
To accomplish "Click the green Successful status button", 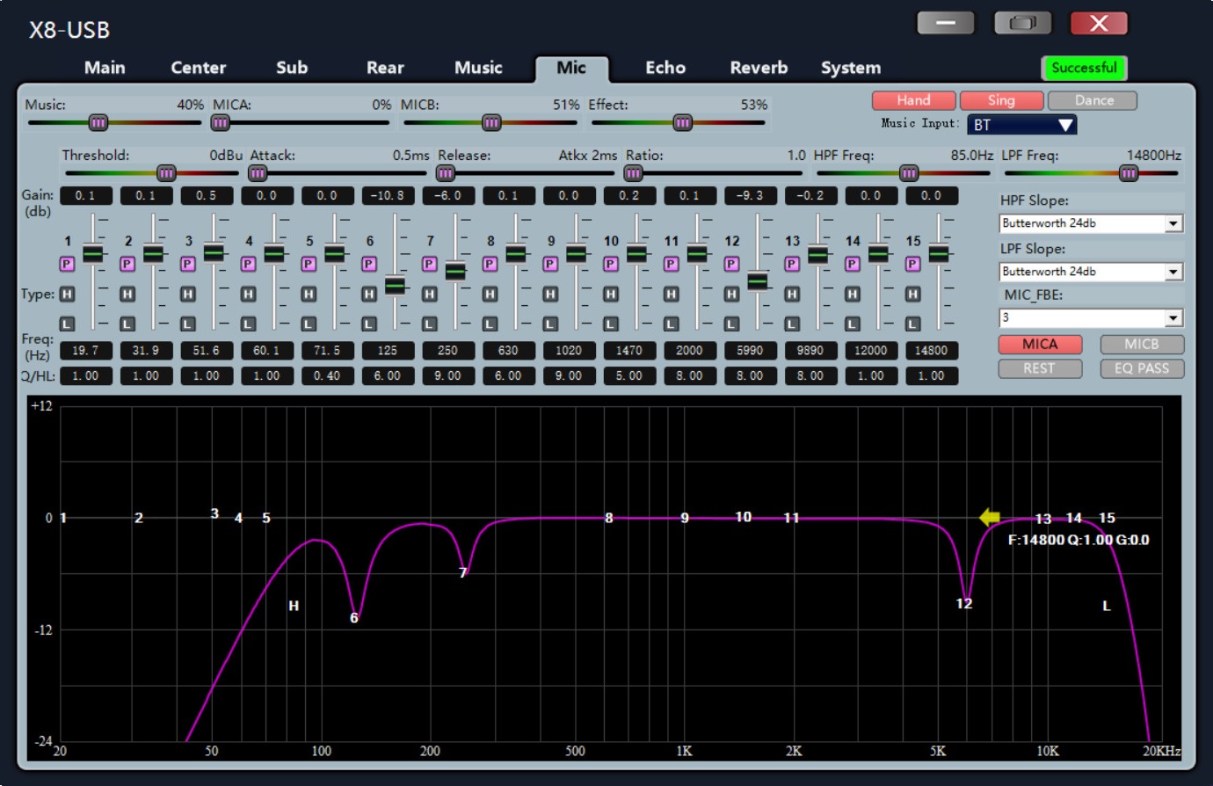I will click(x=1084, y=68).
